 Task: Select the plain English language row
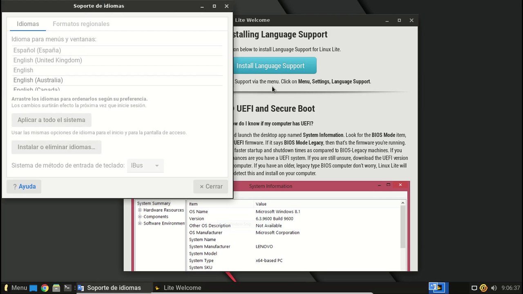click(x=118, y=70)
